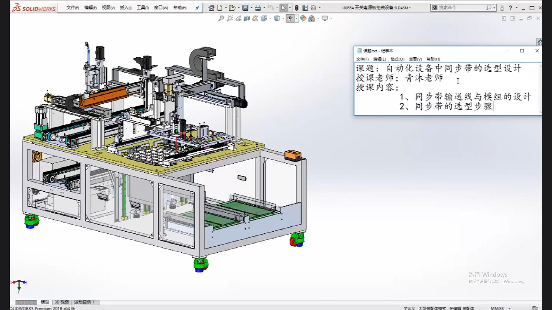
Task: Maximize the Notepad window
Action: pyautogui.click(x=522, y=51)
